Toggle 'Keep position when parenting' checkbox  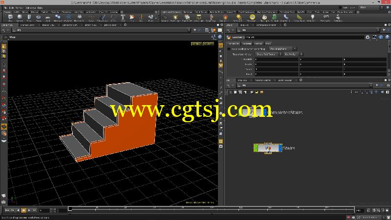click(229, 49)
